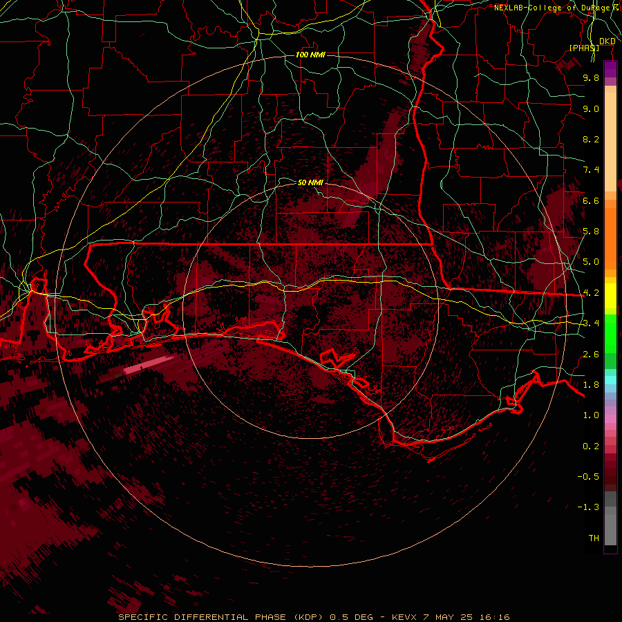The image size is (622, 622).
Task: Click the bright pink KDP streak offshore
Action: tap(149, 364)
